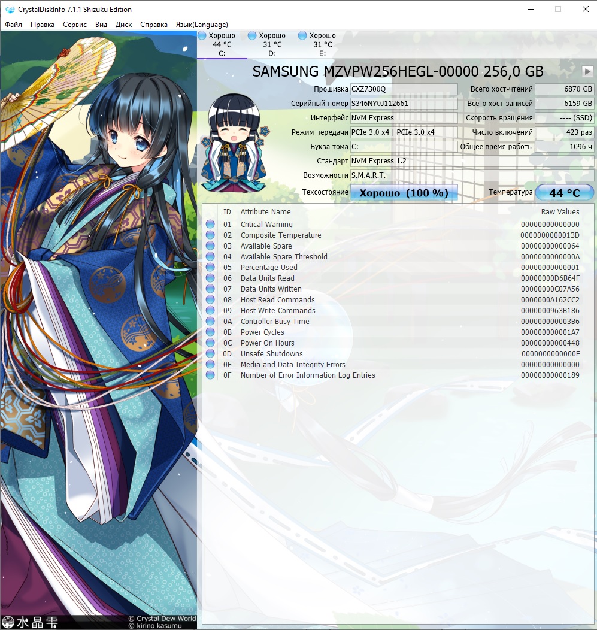Screen dimensions: 597x630
Task: Click the status orb for Media and Data Integrity Errors
Action: point(210,365)
